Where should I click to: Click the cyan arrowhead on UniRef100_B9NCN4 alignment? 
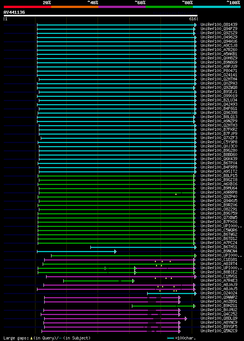tap(116, 252)
